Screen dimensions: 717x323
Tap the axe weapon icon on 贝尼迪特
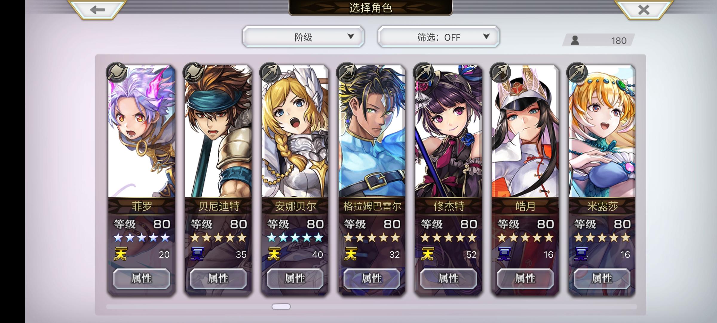(x=194, y=73)
